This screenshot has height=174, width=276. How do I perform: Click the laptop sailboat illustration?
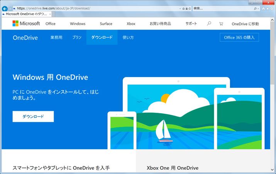[x=176, y=113]
